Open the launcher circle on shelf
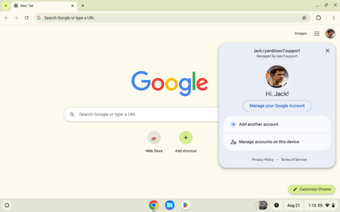The image size is (340, 212). tap(7, 205)
